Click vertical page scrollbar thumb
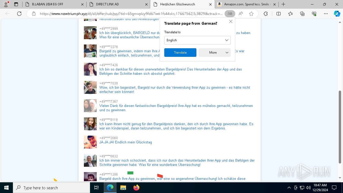 tap(340, 127)
